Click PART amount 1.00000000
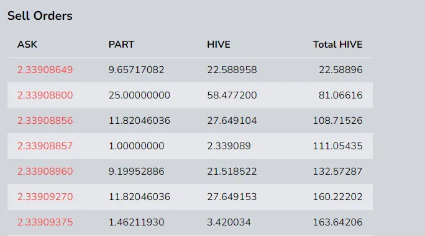Viewport: 425px width, 236px height. point(136,146)
